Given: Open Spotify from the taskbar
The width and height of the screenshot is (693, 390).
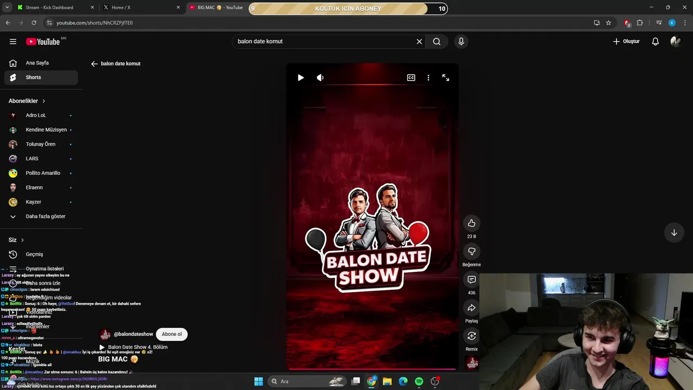Looking at the screenshot, I should click(419, 381).
